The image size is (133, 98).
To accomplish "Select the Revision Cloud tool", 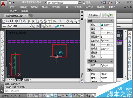I will pos(2,62).
